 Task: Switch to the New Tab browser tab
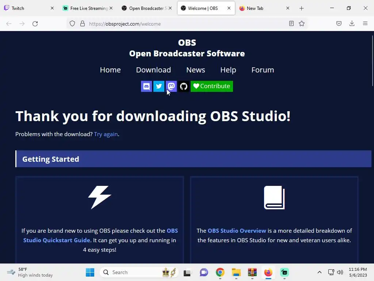(264, 8)
